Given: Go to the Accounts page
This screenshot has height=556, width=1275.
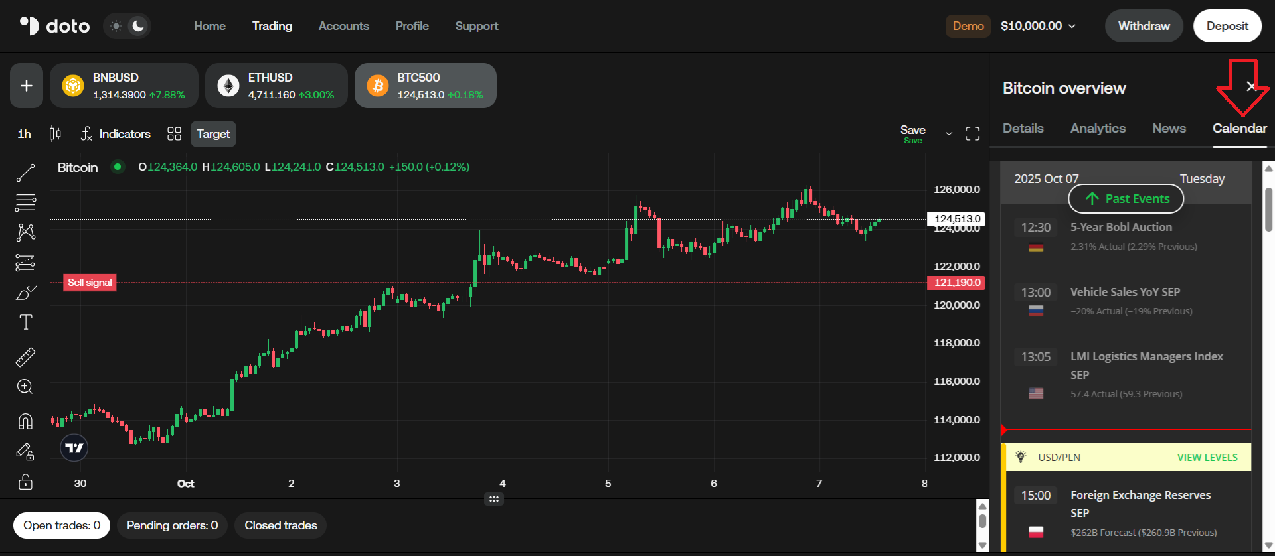Looking at the screenshot, I should point(344,26).
